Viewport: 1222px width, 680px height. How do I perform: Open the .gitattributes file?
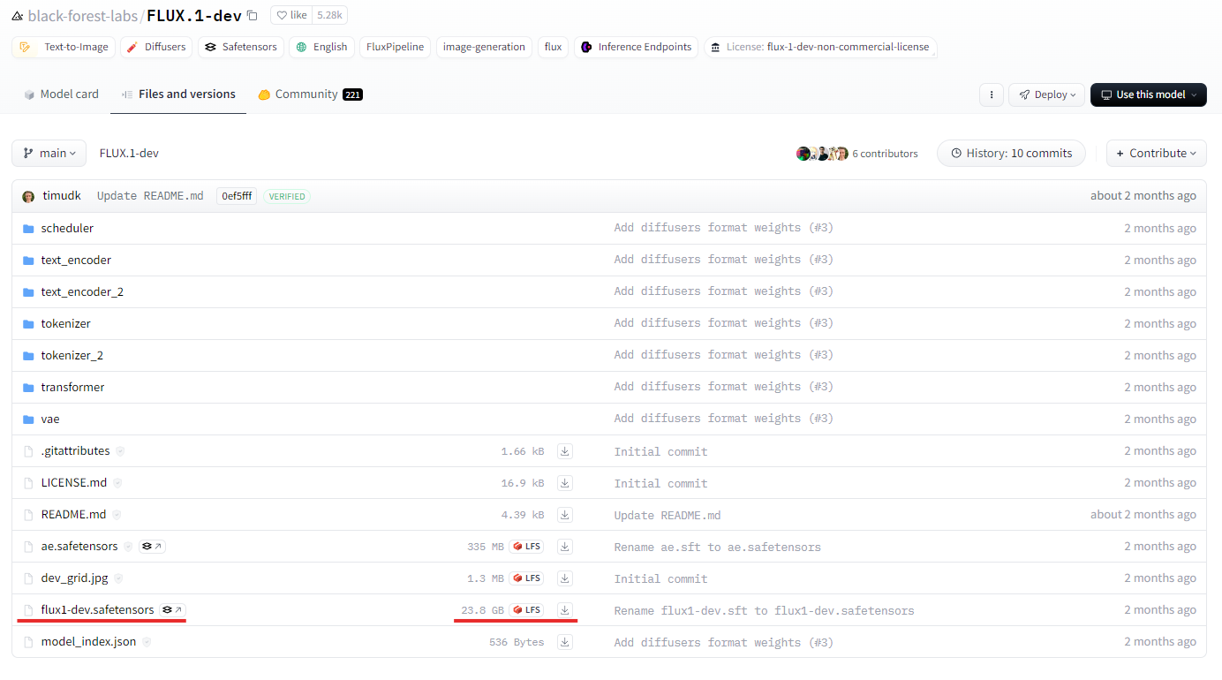click(x=75, y=450)
